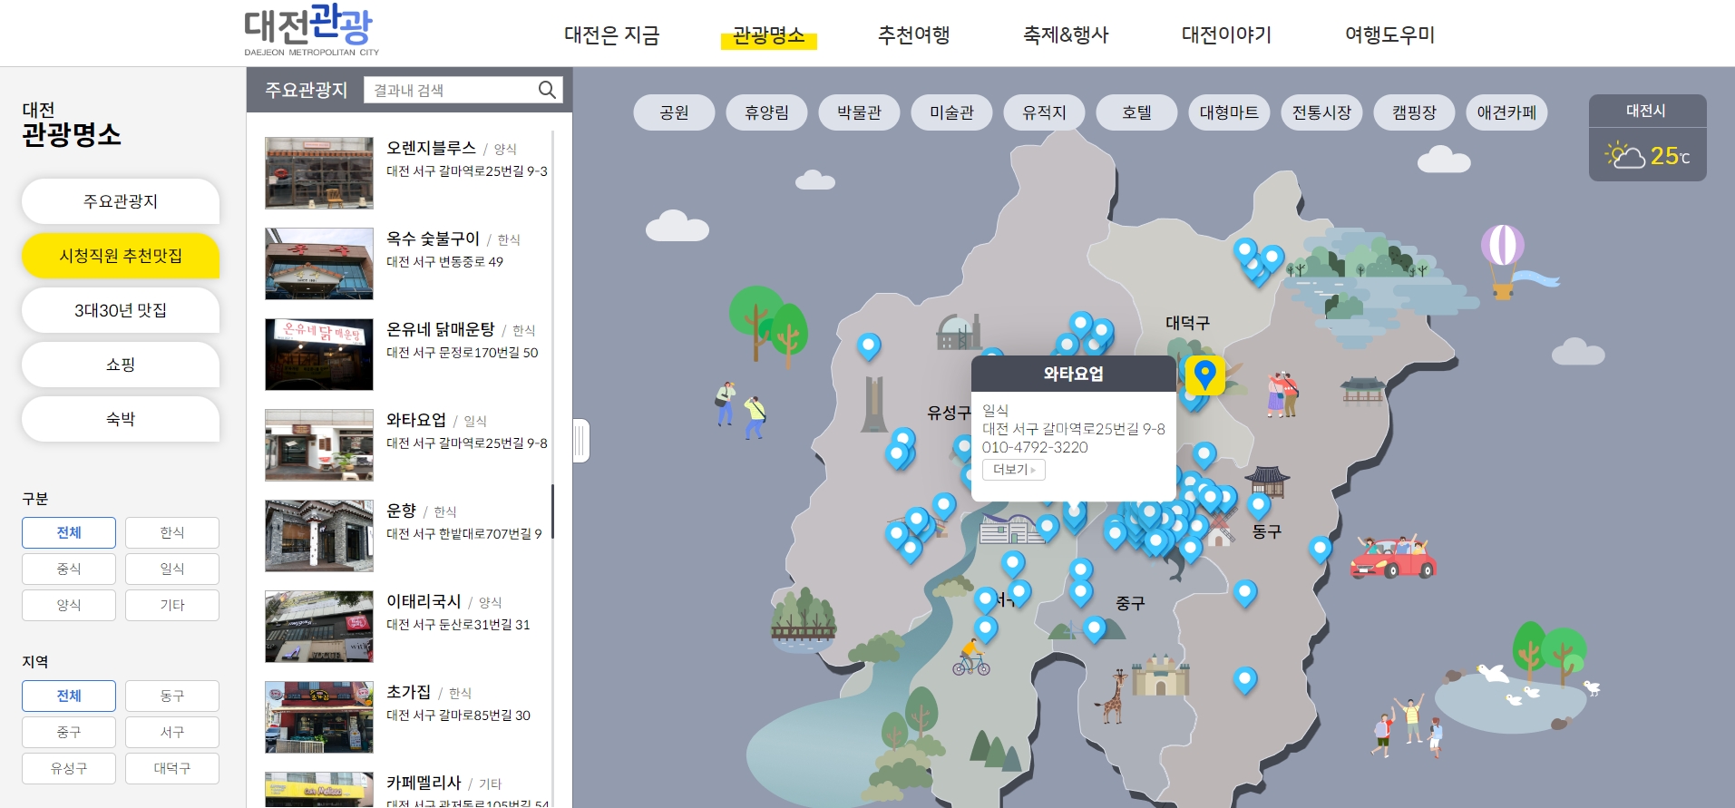Viewport: 1735px width, 808px height.
Task: Click the 결과내 검색 search field
Action: (x=449, y=90)
